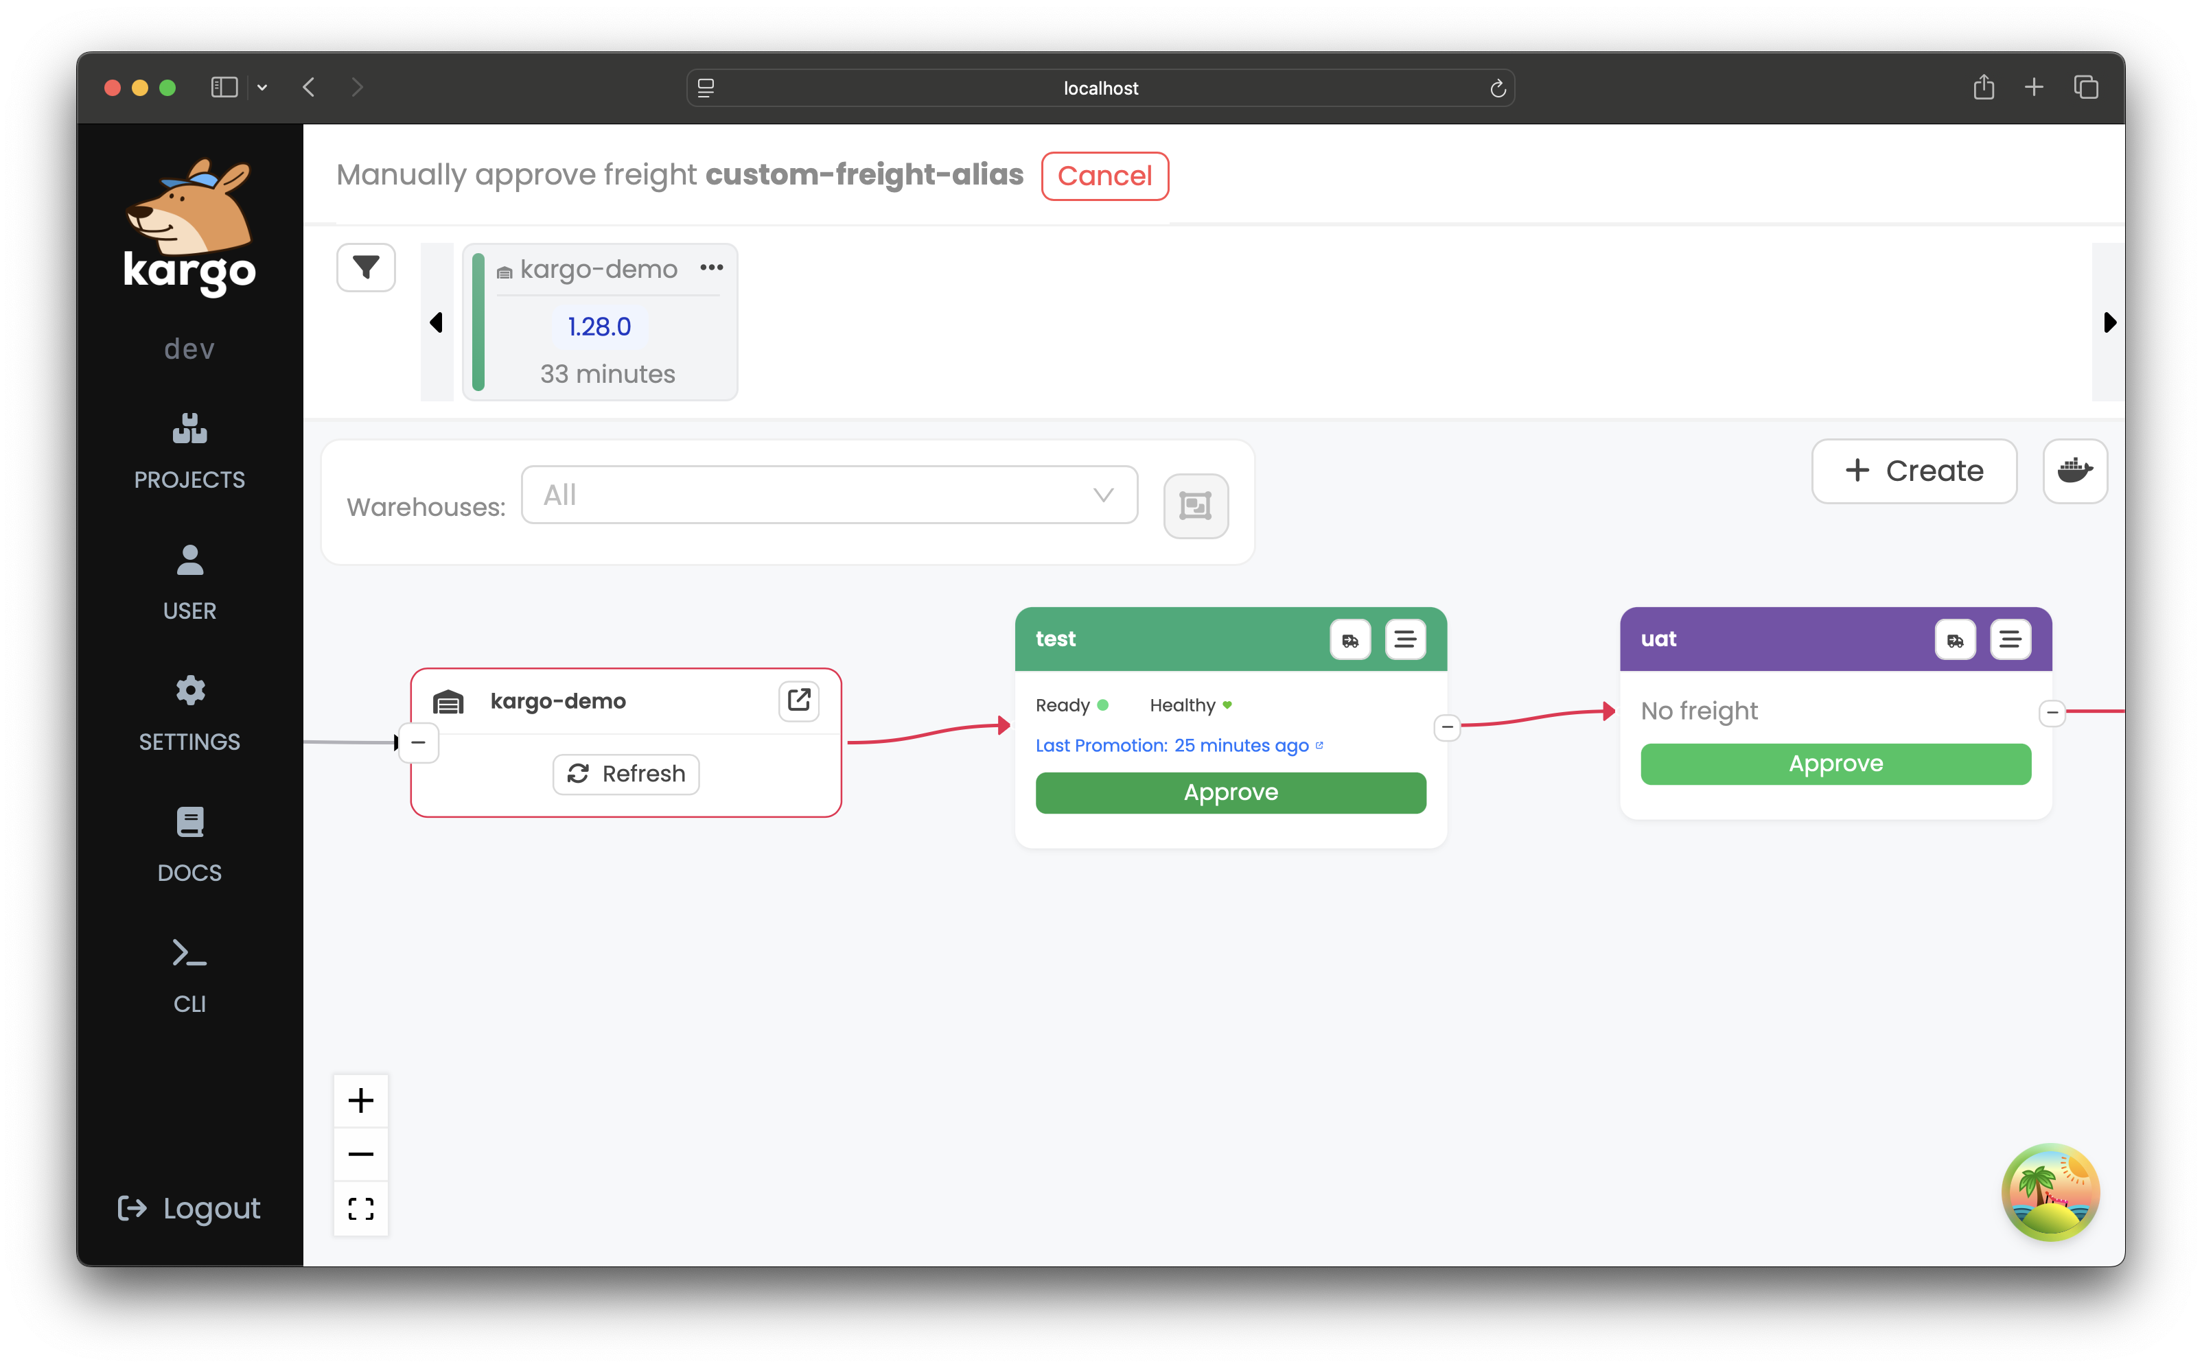The width and height of the screenshot is (2202, 1368).
Task: Open kargo-demo freight three-dots menu
Action: point(711,268)
